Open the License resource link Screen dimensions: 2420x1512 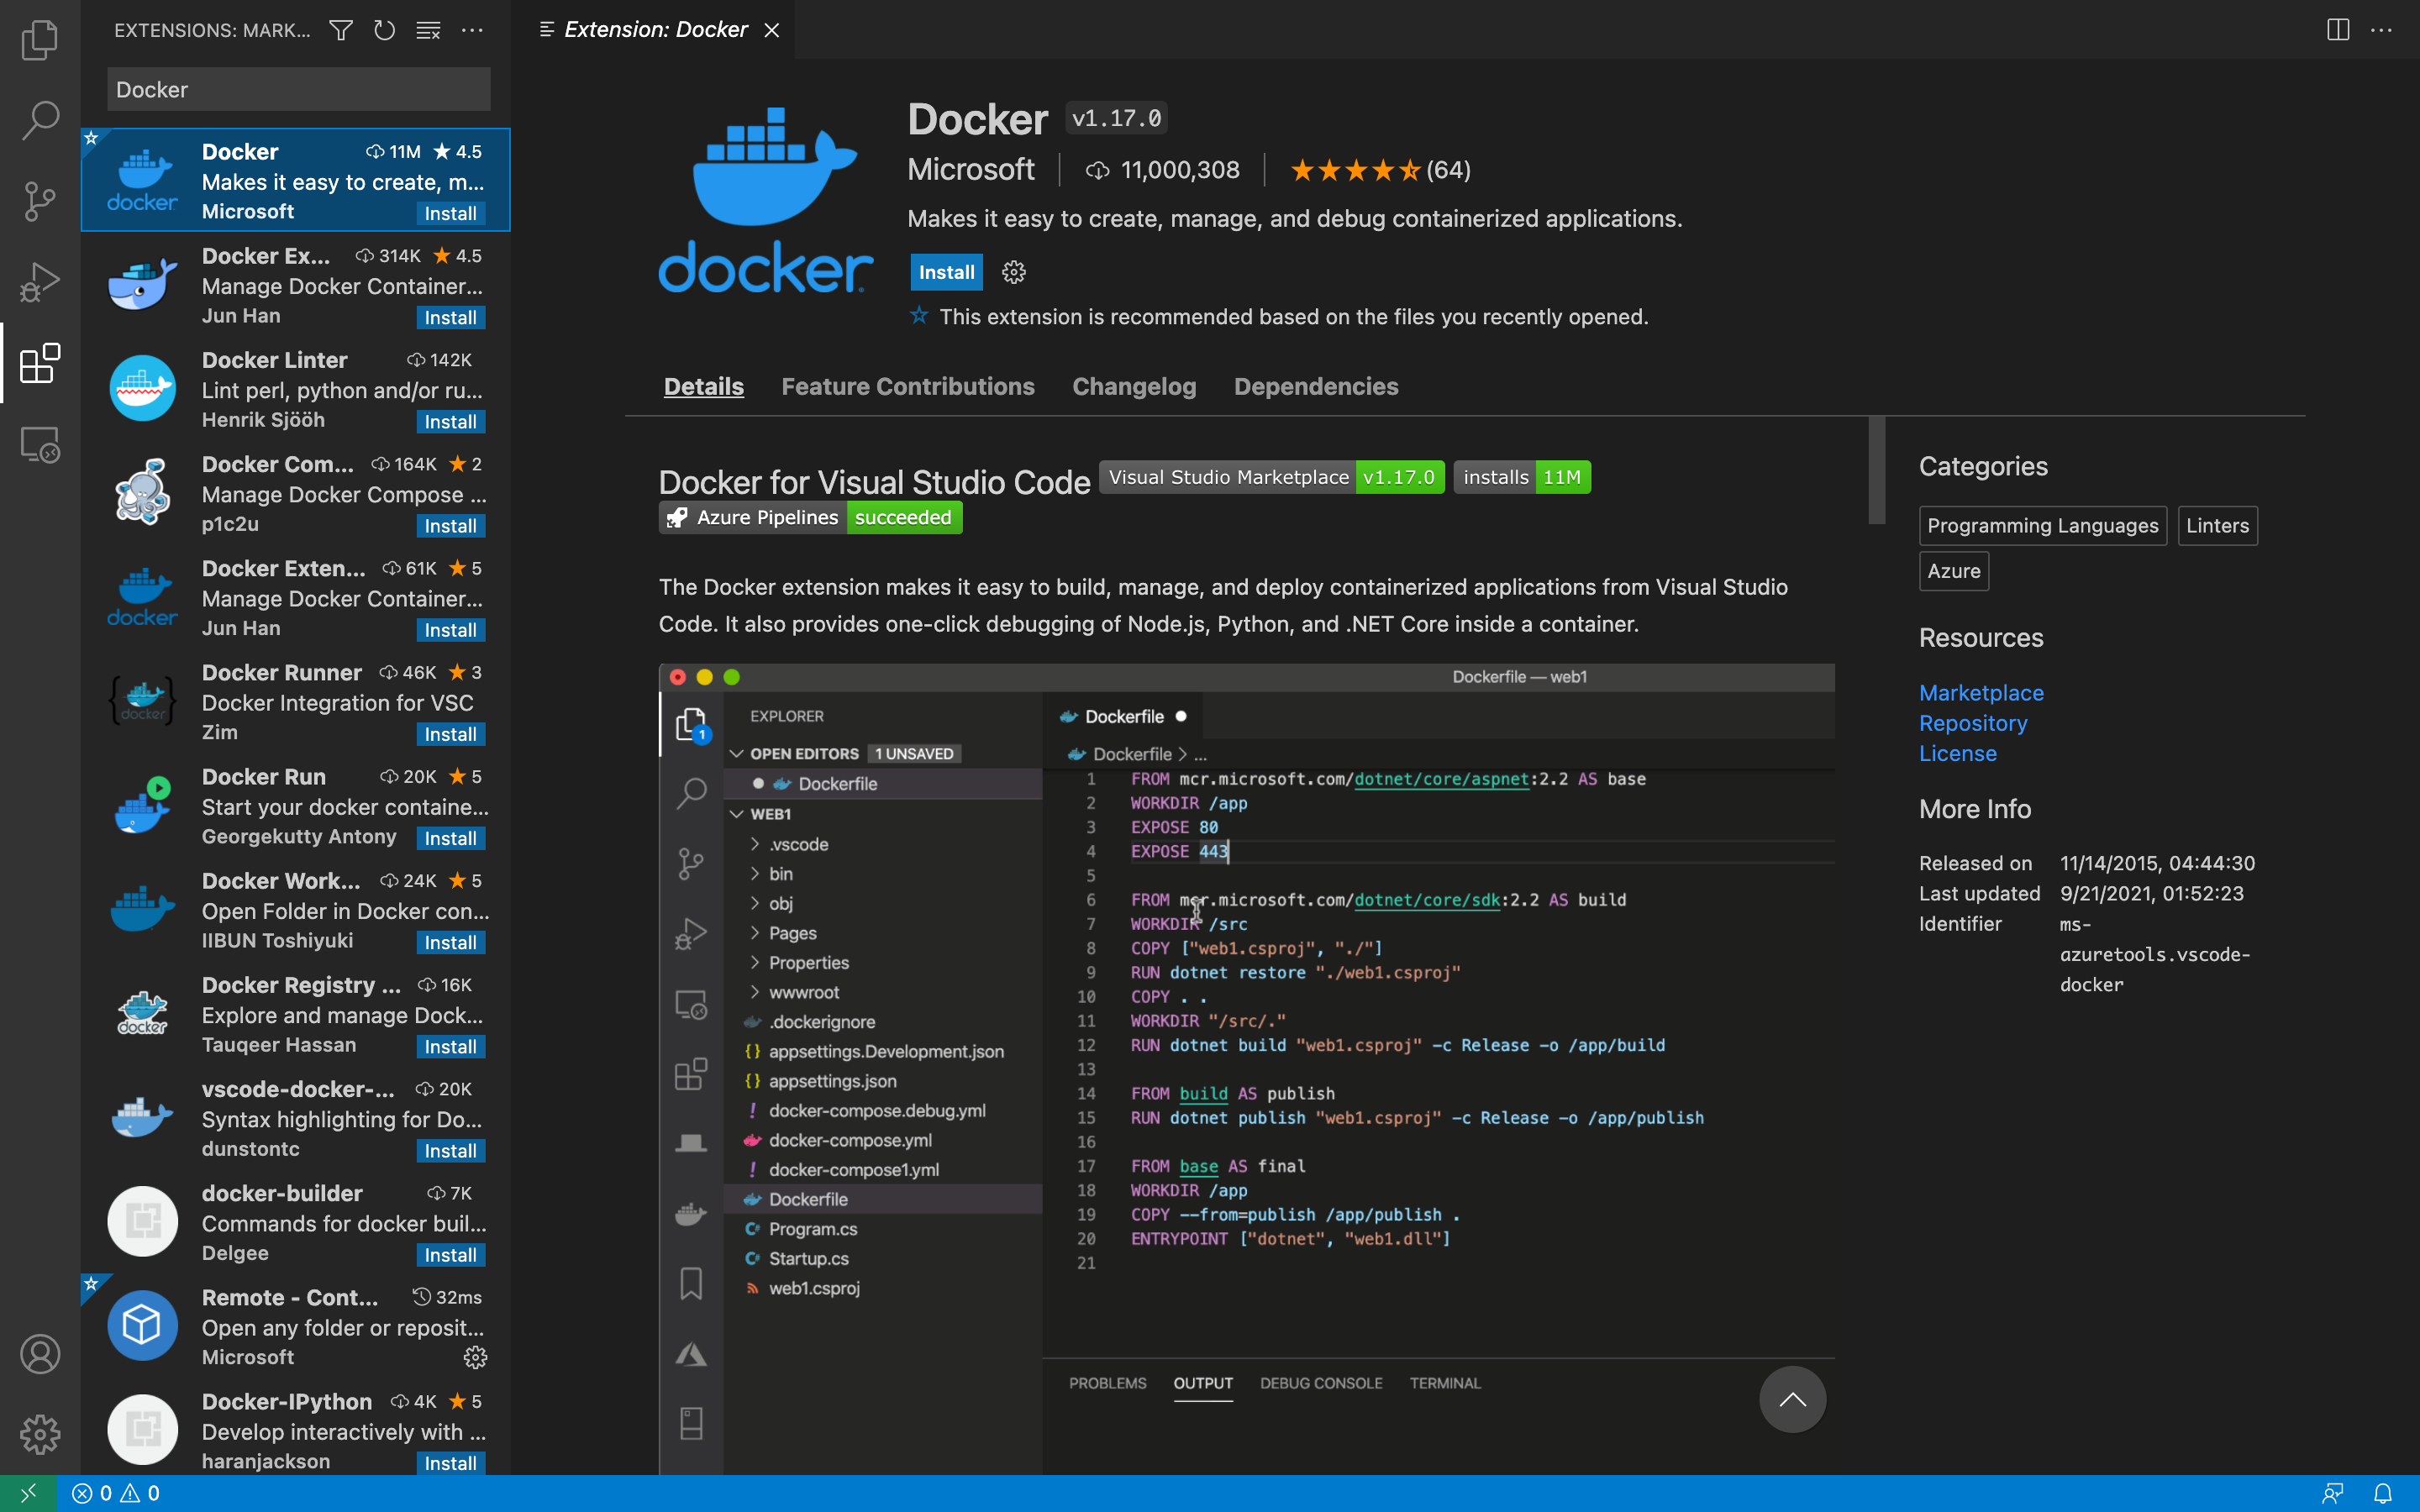(x=1957, y=753)
